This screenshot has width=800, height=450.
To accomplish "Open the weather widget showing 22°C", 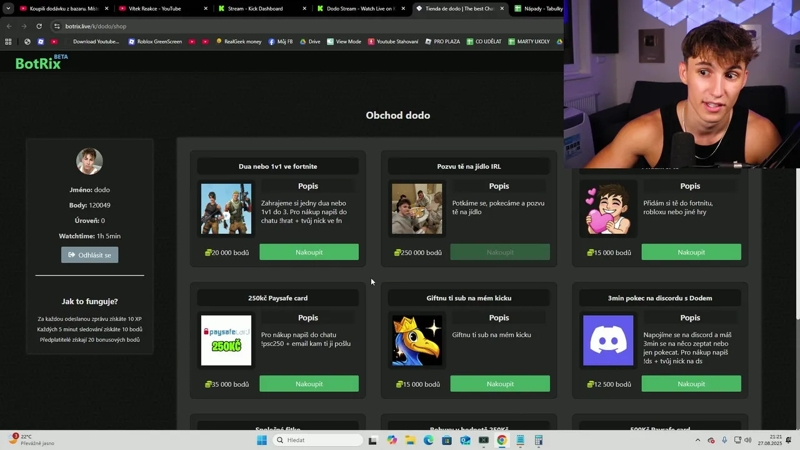I will [x=31, y=440].
